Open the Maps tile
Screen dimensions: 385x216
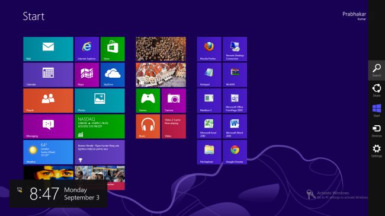[x=86, y=75]
